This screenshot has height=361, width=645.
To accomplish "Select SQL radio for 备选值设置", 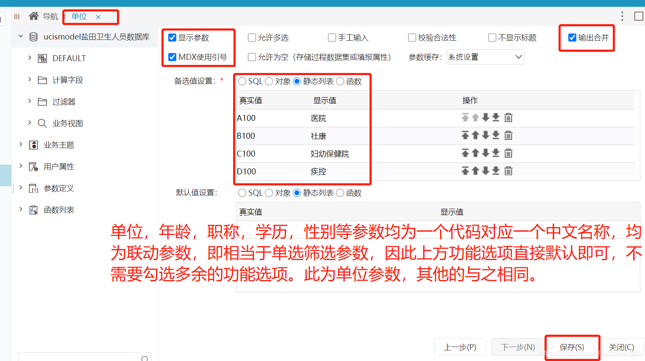I will click(242, 81).
